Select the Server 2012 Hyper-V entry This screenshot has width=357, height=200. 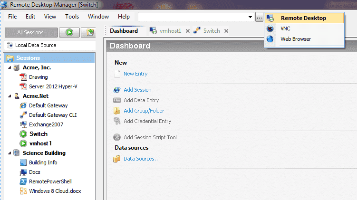[53, 86]
